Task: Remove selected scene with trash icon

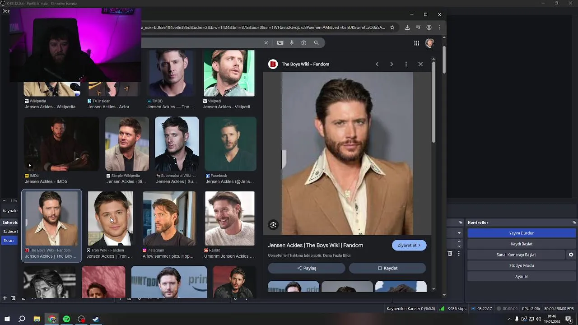Action: 13,298
